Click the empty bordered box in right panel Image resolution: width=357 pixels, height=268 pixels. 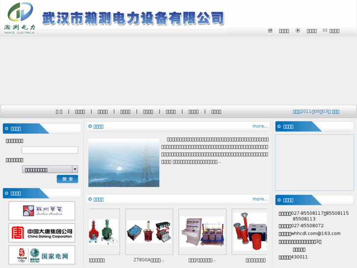315,163
